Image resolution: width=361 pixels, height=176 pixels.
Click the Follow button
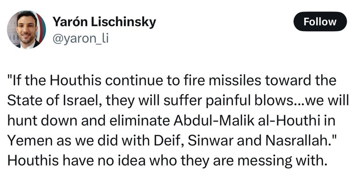[x=320, y=21]
